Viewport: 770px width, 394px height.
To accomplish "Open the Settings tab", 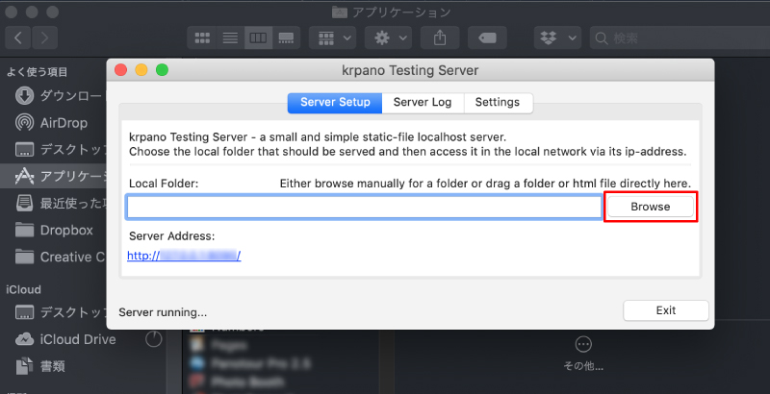I will [498, 103].
